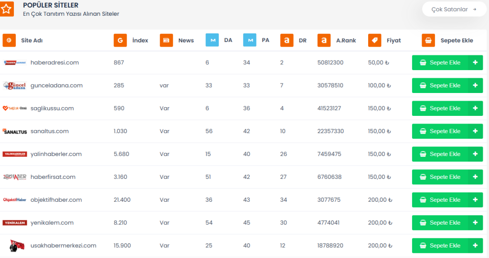Click the Site Adı column icon
489x258 pixels.
coord(10,41)
